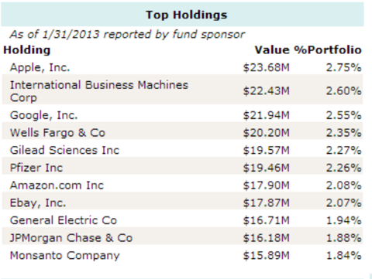Select Ebay, Inc. in holdings list
Image resolution: width=372 pixels, height=279 pixels.
coord(38,202)
